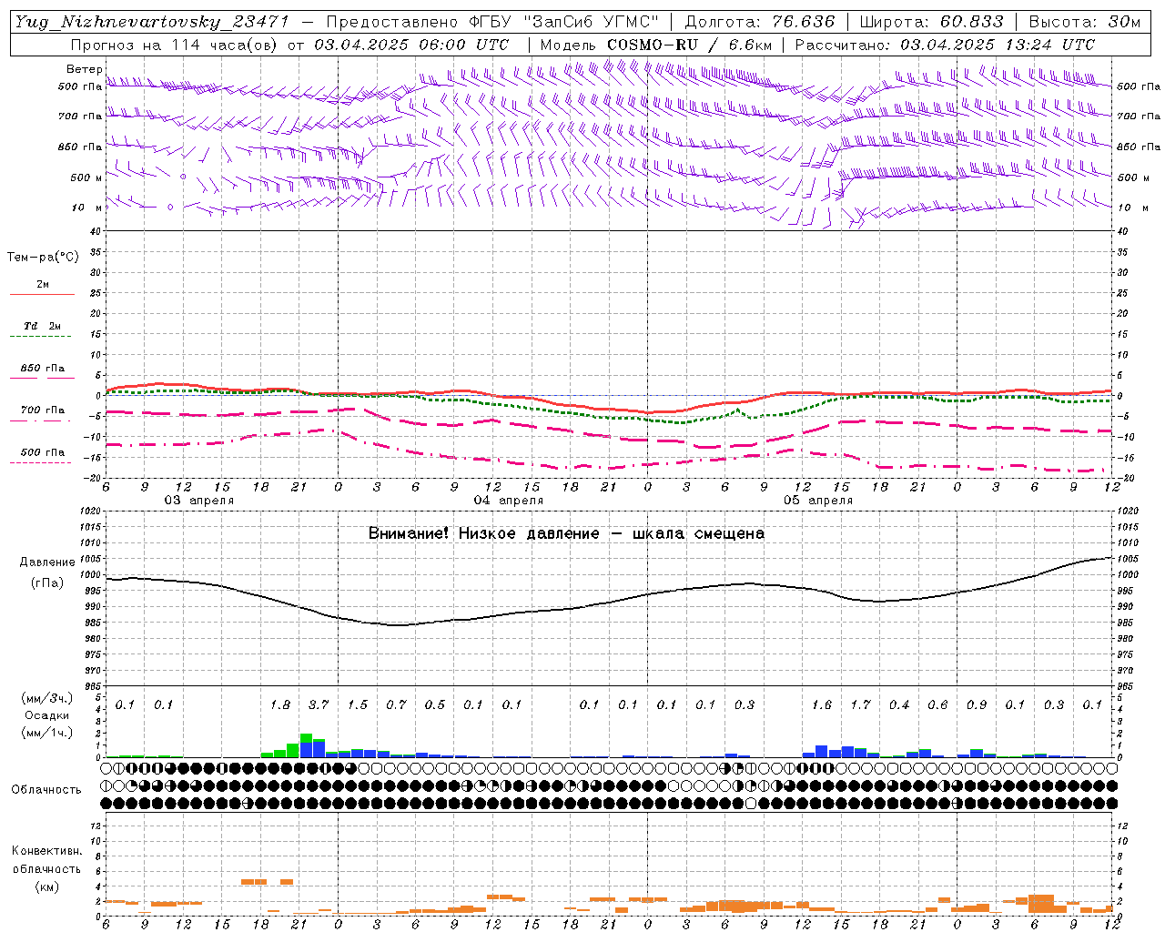Click the Прогноз на 114 часа(ов) text
1165x932 pixels.
176,45
